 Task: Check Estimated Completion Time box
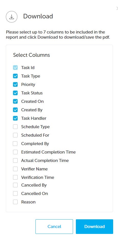click(x=15, y=152)
